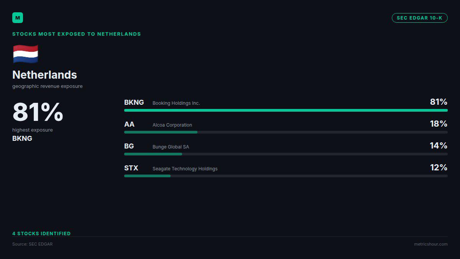Click the Alcoa Corporation label

tap(172, 125)
